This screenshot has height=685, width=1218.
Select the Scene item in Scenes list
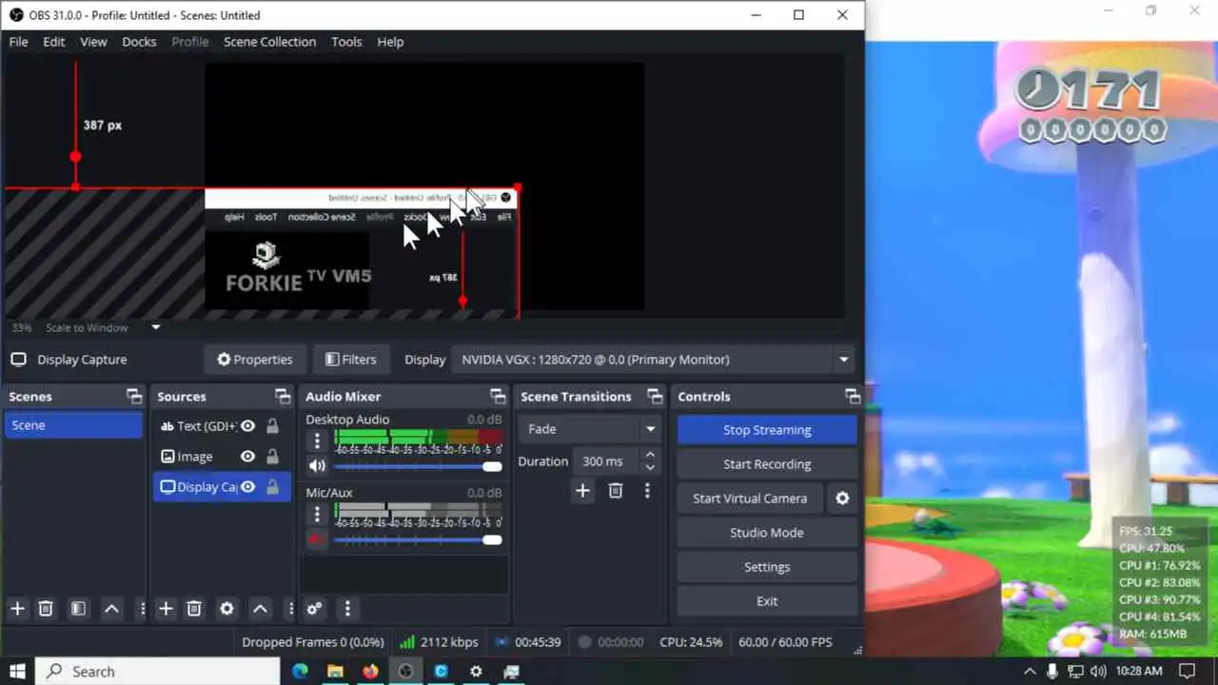click(73, 425)
